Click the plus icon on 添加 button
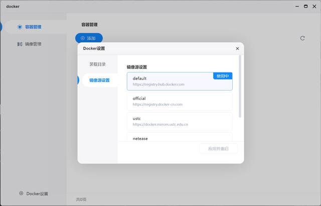The height and width of the screenshot is (206, 321). pos(83,38)
